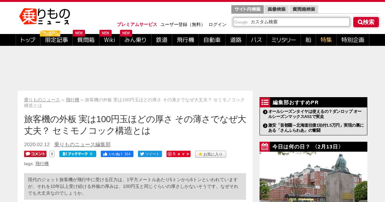Click 乗りものニュース breadcrumb link
The image size is (385, 202).
(x=42, y=100)
